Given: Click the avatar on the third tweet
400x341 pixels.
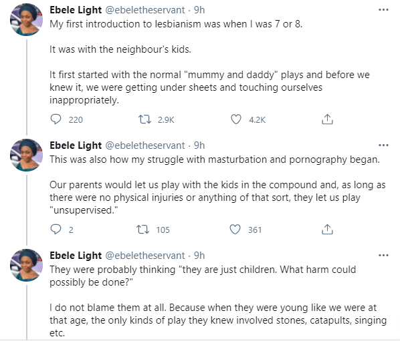Looking at the screenshot, I should pos(26,265).
